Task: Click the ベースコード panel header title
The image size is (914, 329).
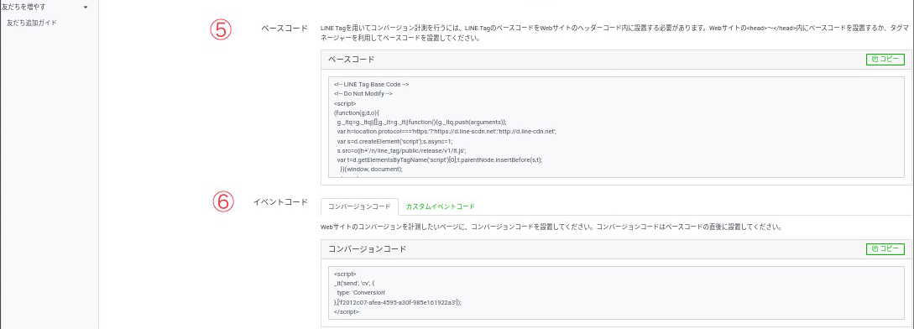Action: click(351, 60)
